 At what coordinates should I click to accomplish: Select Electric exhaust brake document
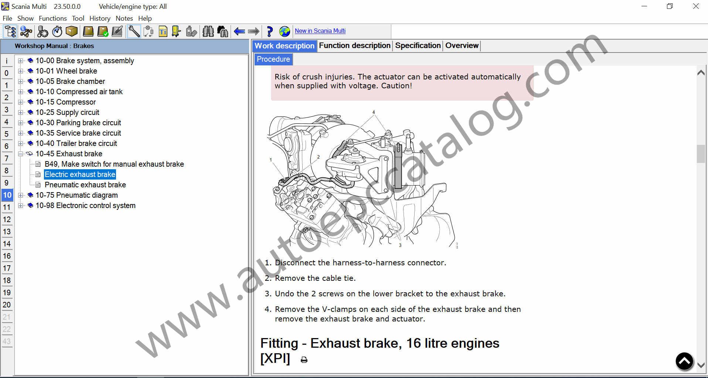click(80, 174)
